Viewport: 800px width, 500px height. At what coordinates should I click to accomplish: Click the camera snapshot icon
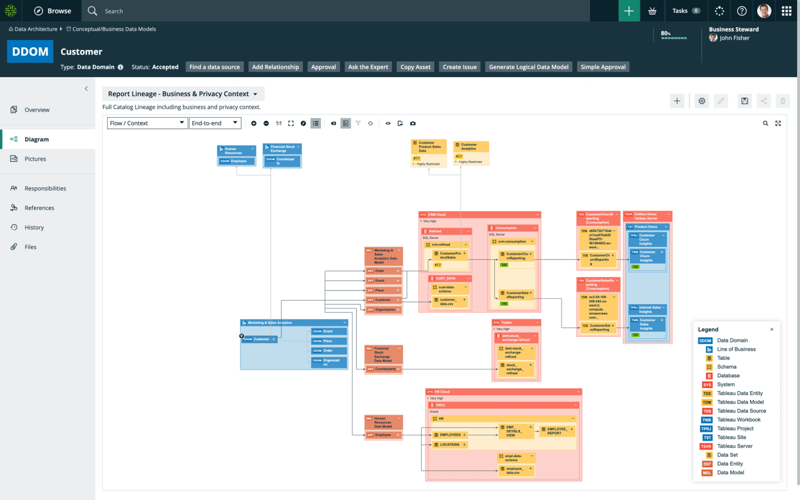(413, 123)
